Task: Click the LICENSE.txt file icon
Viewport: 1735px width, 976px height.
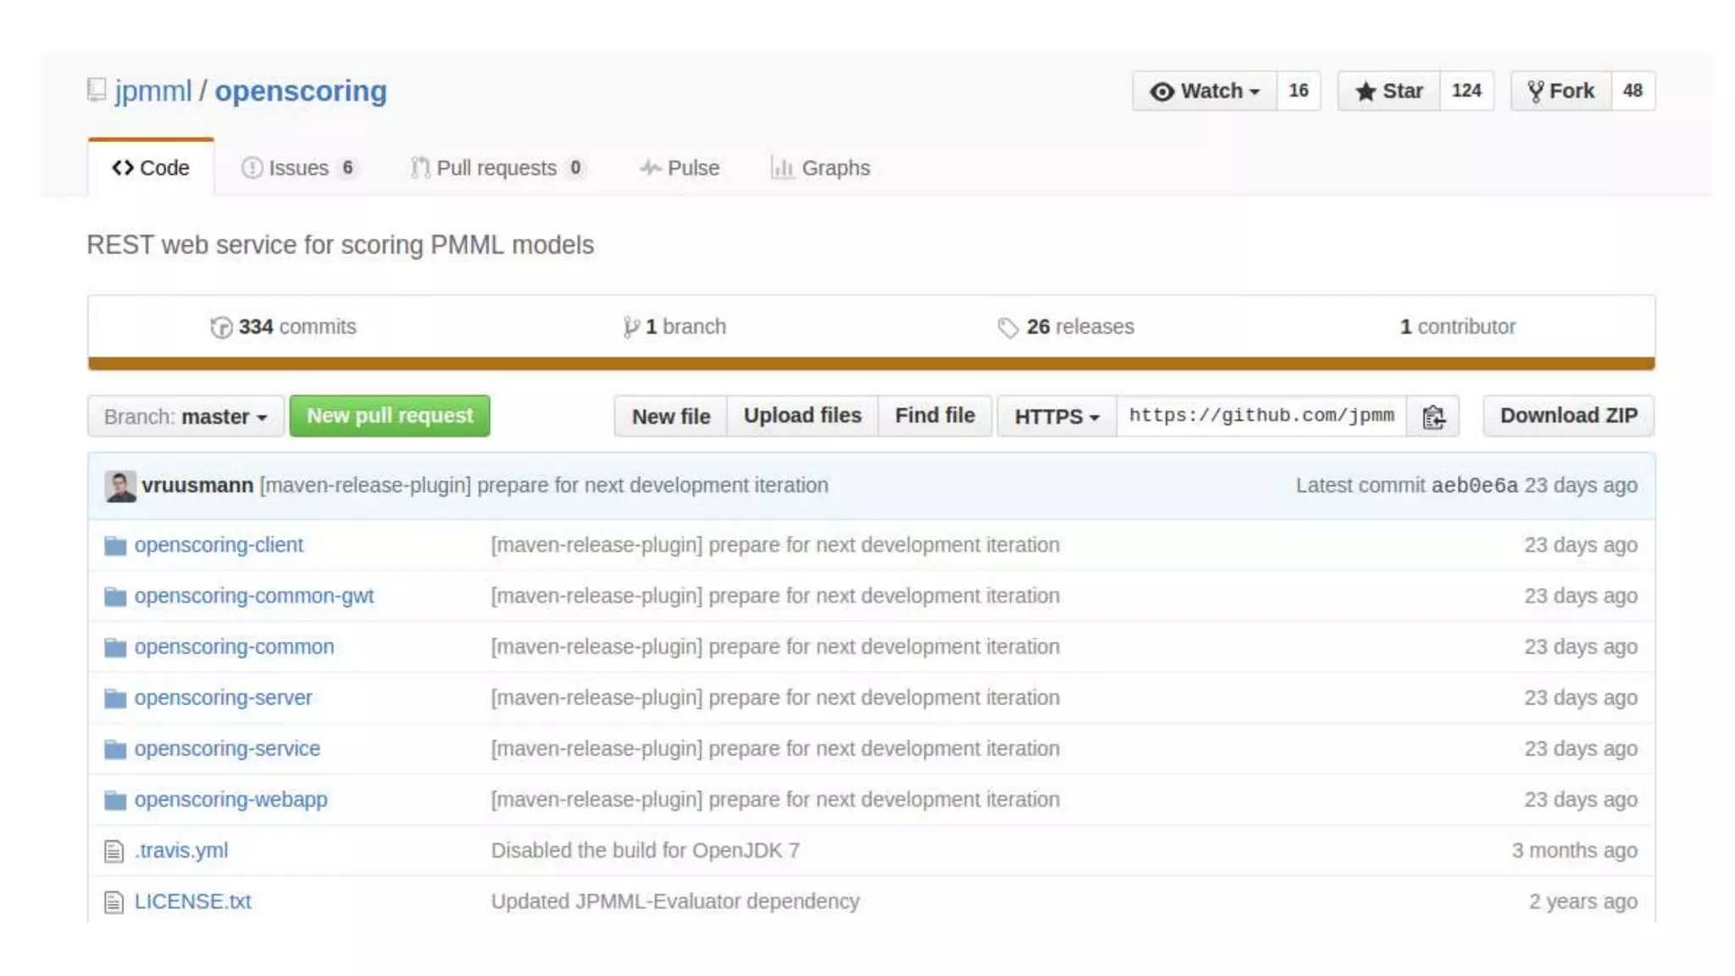Action: click(114, 902)
